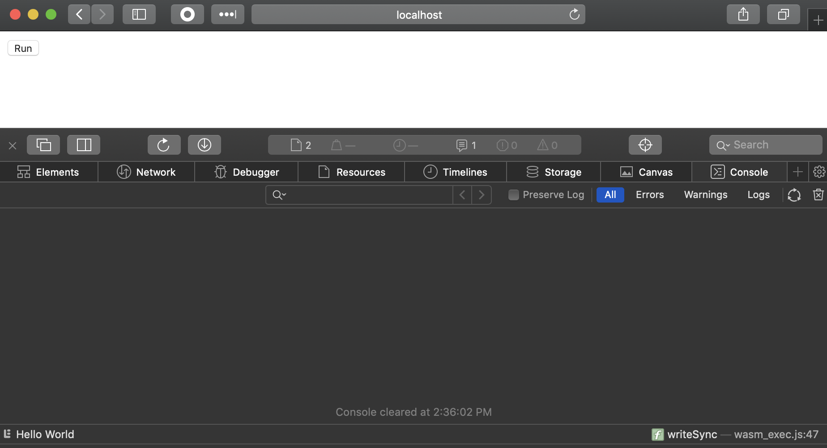Detach inspector into separate window
Viewport: 827px width, 448px height.
(43, 145)
